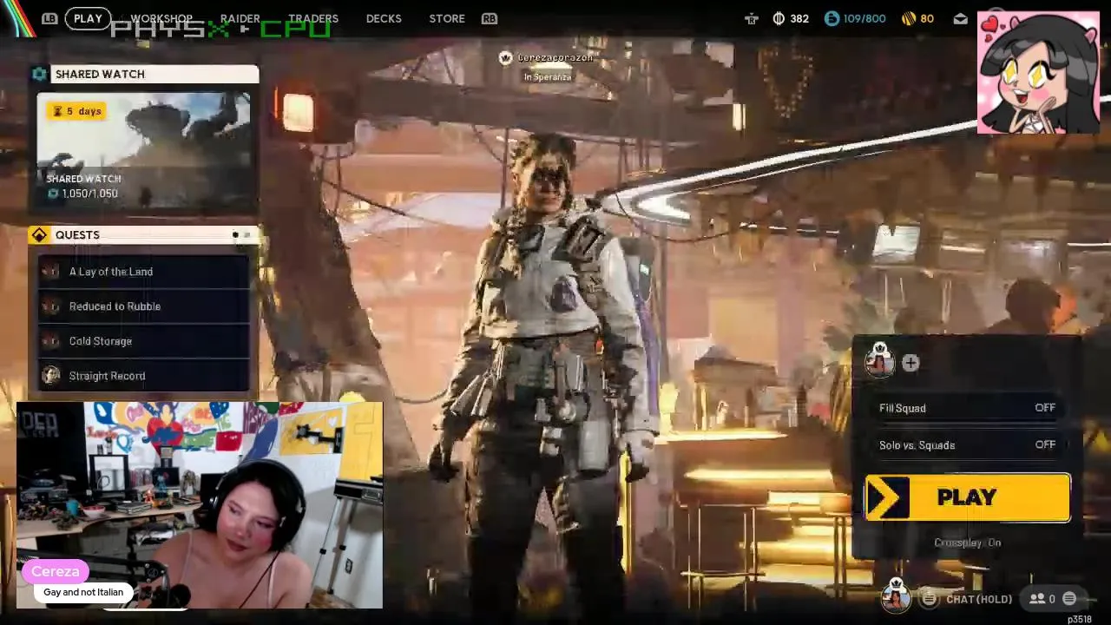Click the LB bumper navigation icon

[x=49, y=18]
